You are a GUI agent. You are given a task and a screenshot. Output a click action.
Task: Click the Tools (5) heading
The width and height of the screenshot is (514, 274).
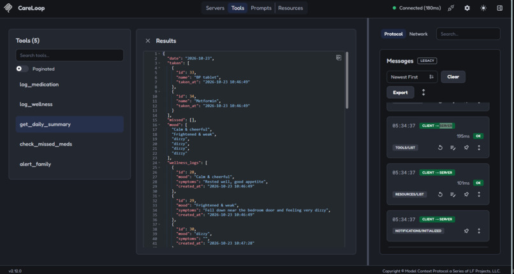(27, 41)
